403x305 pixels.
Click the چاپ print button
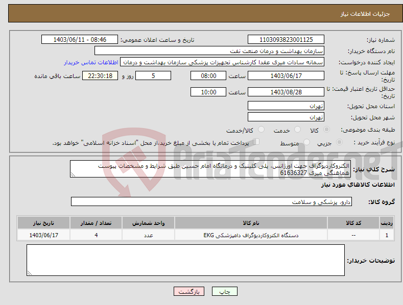[x=225, y=291]
